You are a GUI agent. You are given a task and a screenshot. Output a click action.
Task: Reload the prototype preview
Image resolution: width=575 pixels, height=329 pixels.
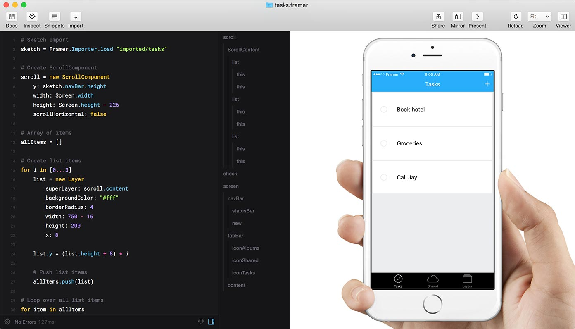click(516, 19)
